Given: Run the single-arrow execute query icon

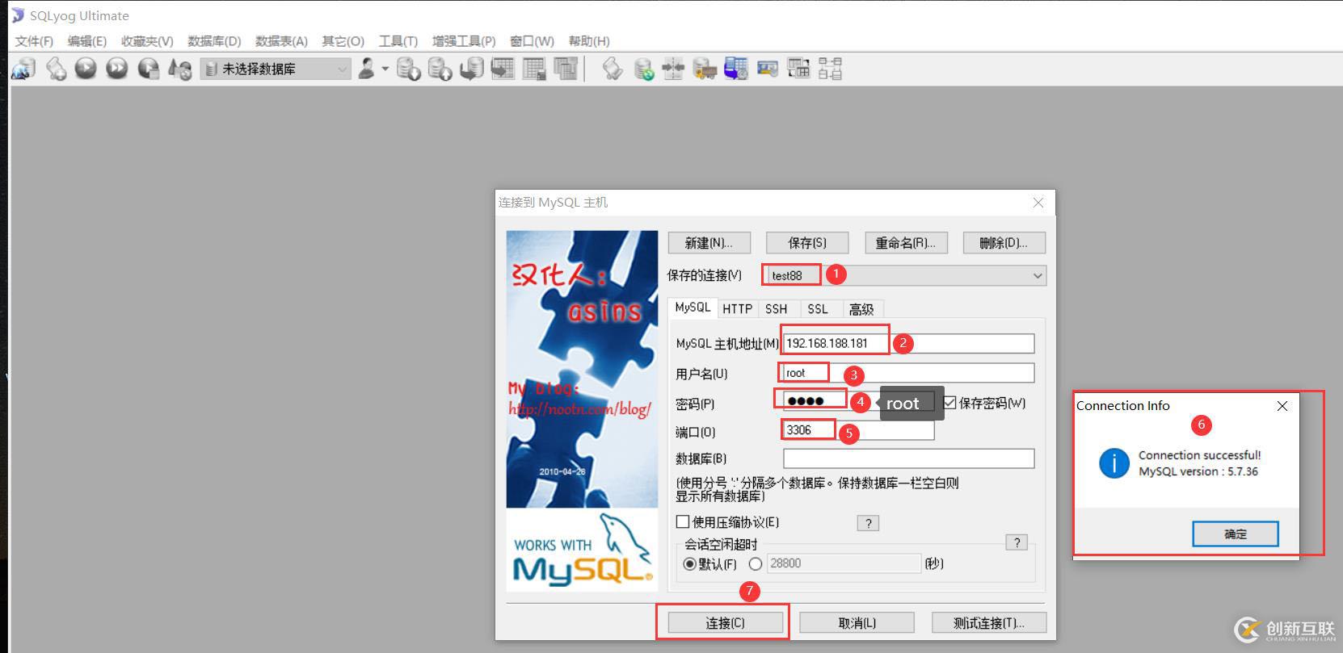Looking at the screenshot, I should tap(86, 69).
